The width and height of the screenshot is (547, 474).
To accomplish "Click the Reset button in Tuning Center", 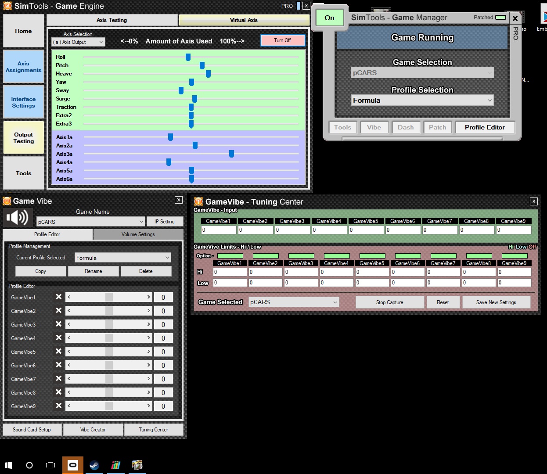I will point(443,302).
